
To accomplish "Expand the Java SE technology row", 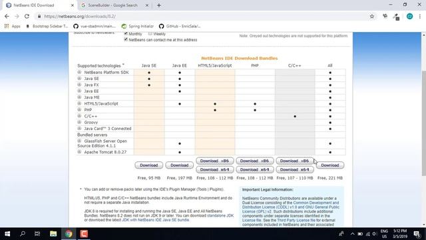I will coord(79,79).
